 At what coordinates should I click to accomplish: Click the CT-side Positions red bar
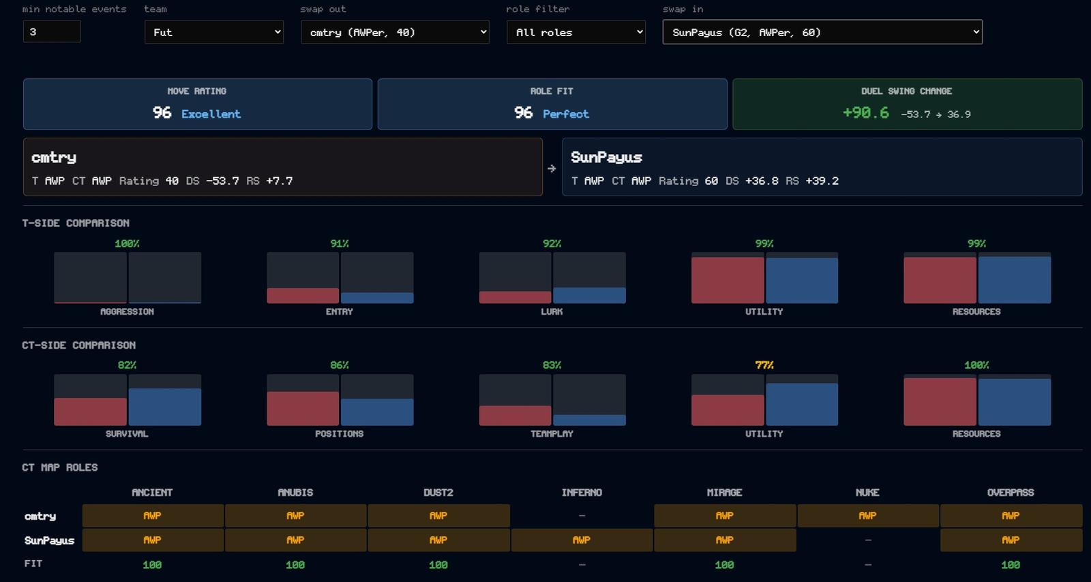[x=303, y=408]
